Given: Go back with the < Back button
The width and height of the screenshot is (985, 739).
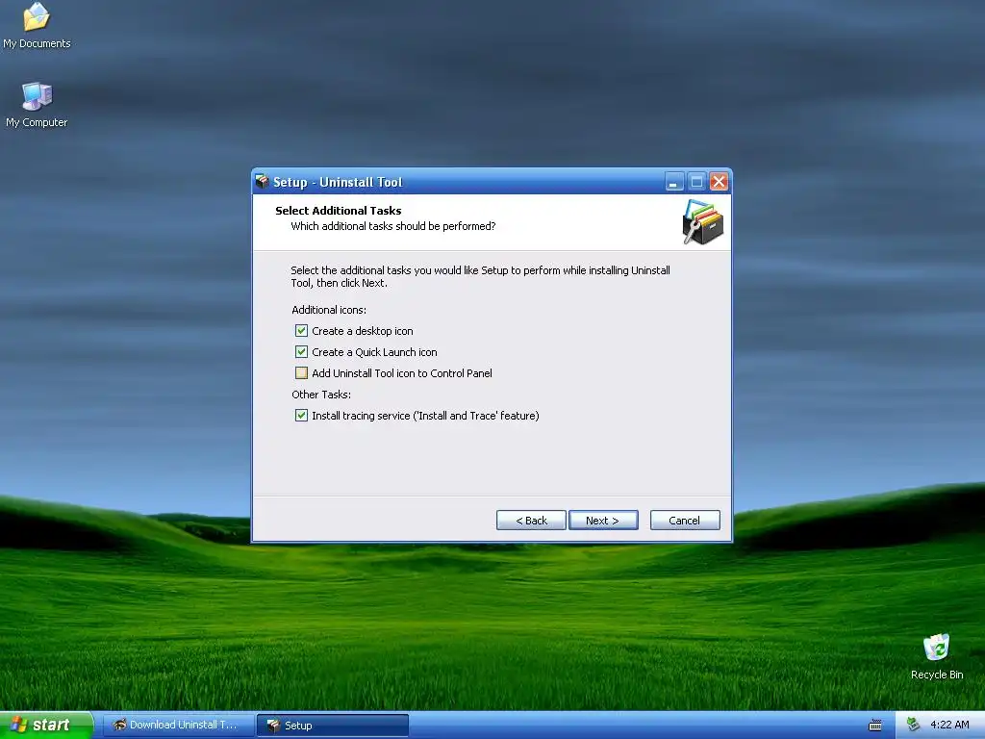Looking at the screenshot, I should coord(531,521).
